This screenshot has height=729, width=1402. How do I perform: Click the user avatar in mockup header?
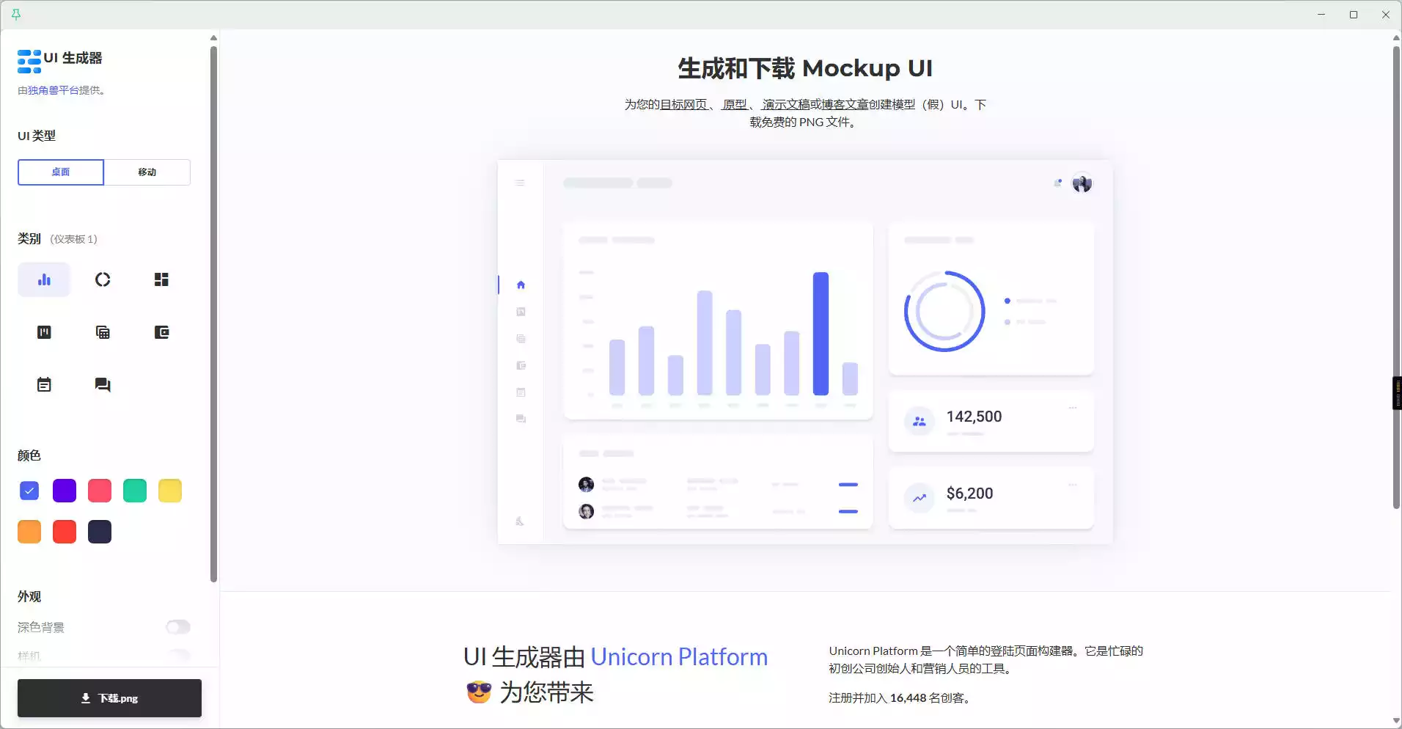point(1082,183)
